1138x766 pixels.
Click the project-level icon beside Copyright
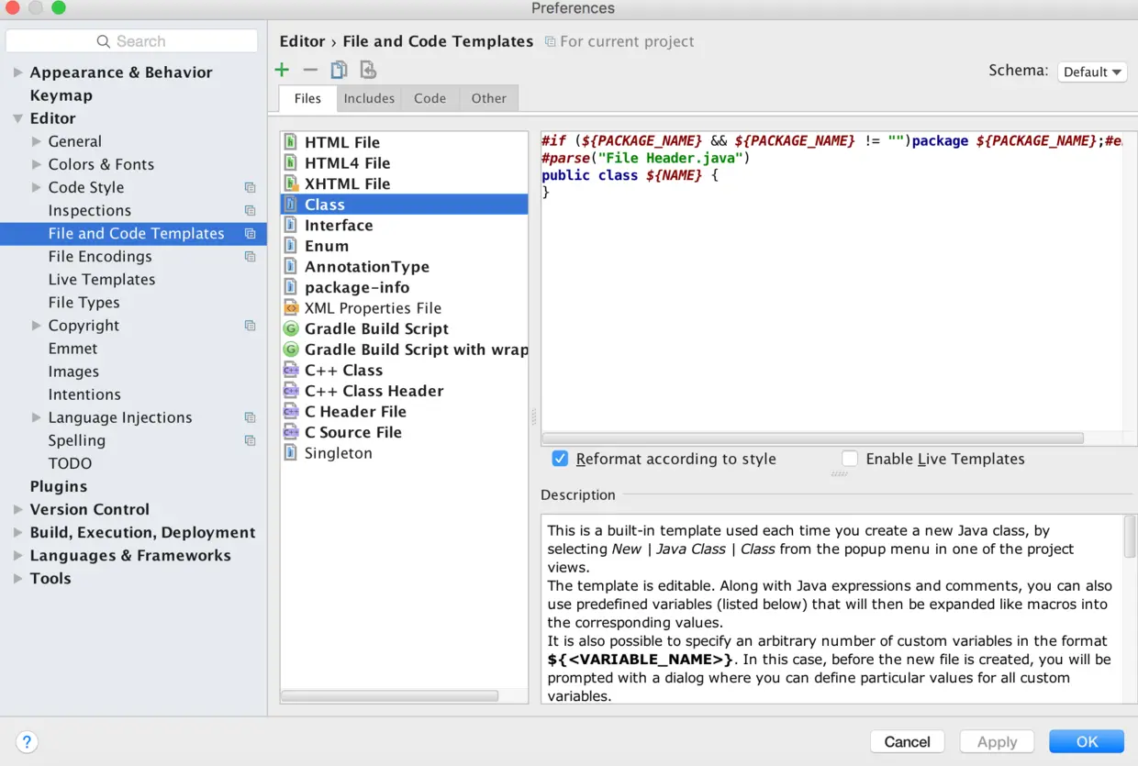250,326
